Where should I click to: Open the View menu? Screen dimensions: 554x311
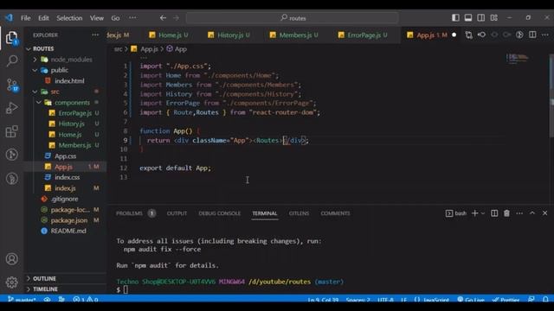click(x=96, y=18)
